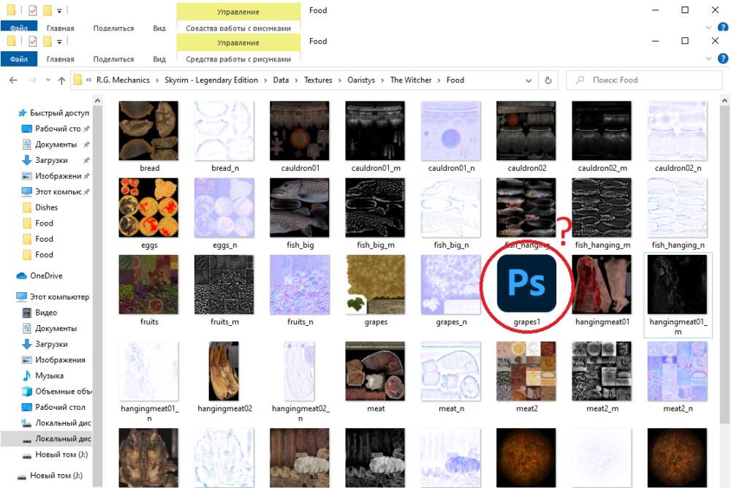Go up one folder level arrow
This screenshot has width=731, height=488.
click(x=61, y=80)
